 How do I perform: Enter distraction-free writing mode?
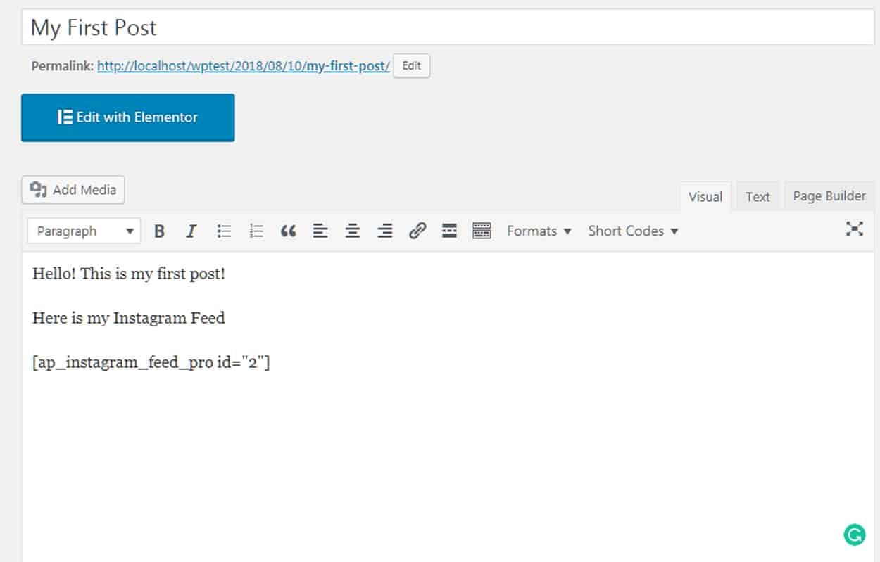point(854,229)
